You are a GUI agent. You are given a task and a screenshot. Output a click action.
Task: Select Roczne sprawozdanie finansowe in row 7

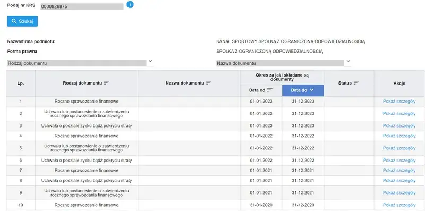click(x=87, y=171)
